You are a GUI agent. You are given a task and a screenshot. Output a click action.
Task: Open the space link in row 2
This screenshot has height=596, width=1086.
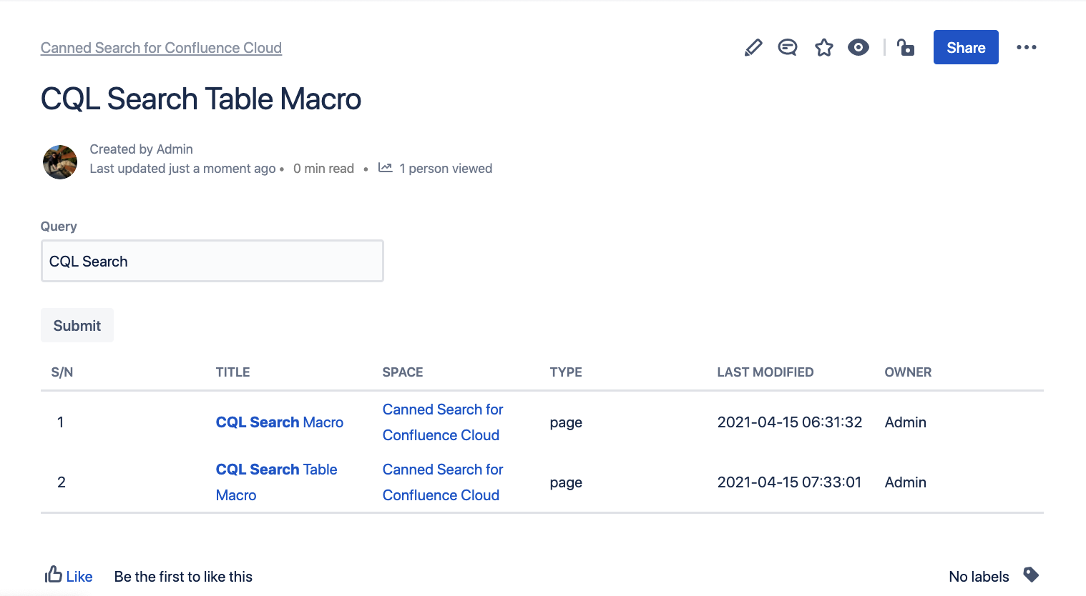coord(442,470)
